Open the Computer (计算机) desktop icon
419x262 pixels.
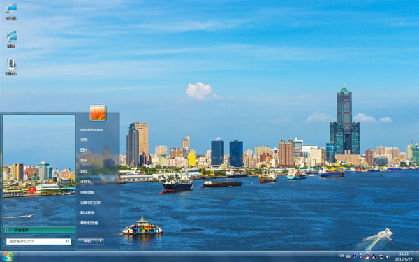pyautogui.click(x=11, y=11)
